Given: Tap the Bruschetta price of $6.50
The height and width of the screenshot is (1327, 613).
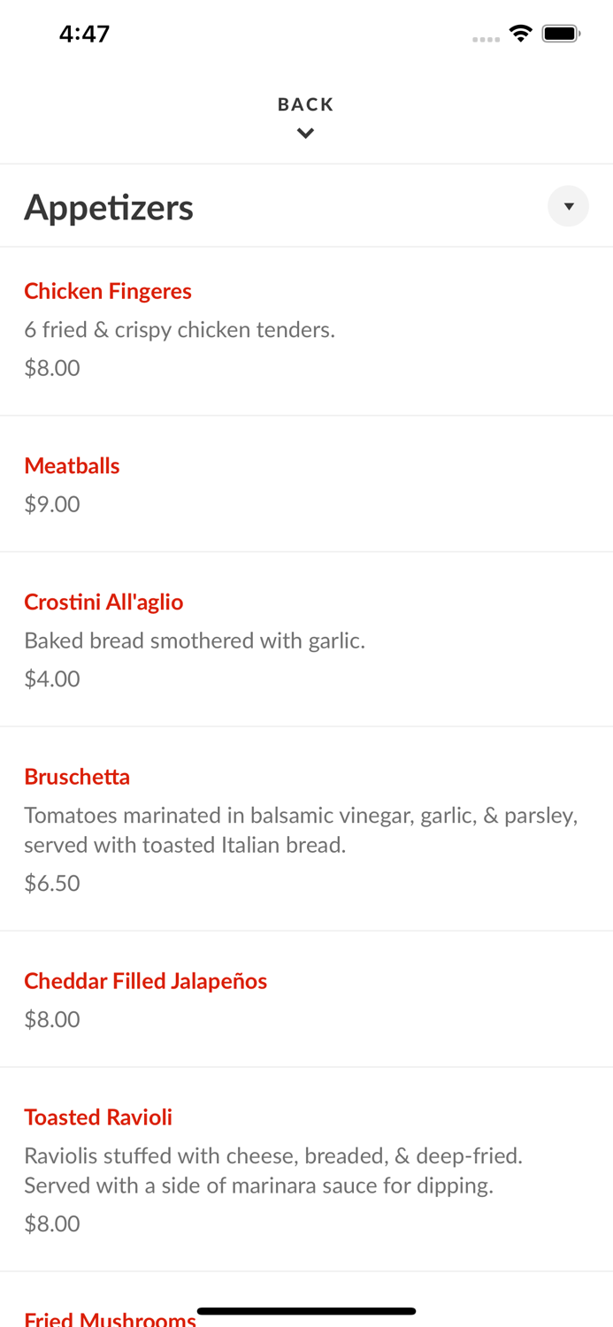Looking at the screenshot, I should coord(51,882).
